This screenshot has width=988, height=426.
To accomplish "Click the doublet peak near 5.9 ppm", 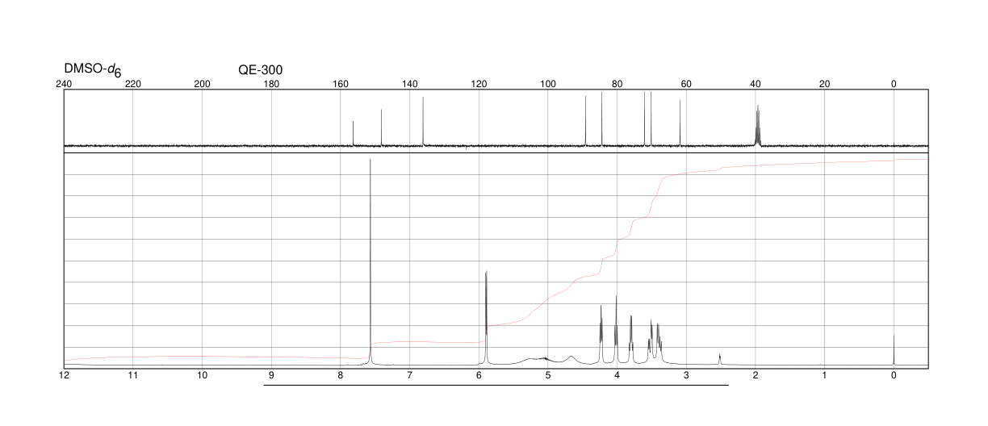I will 486,317.
